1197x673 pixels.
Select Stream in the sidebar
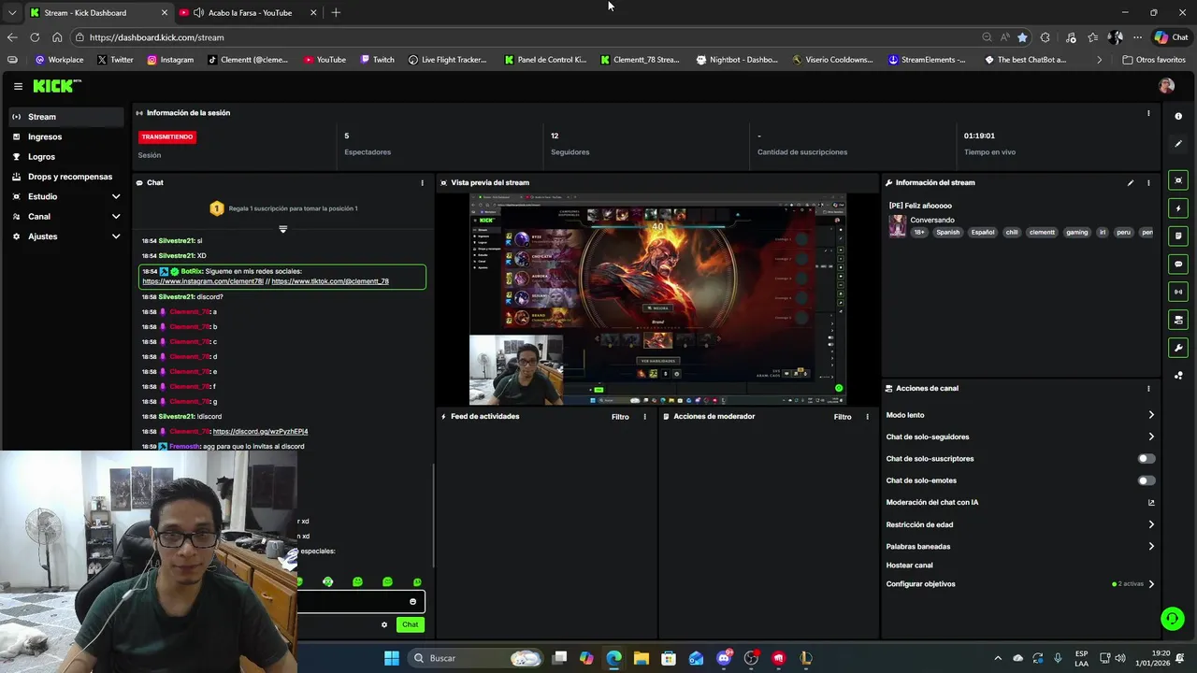tap(66, 117)
